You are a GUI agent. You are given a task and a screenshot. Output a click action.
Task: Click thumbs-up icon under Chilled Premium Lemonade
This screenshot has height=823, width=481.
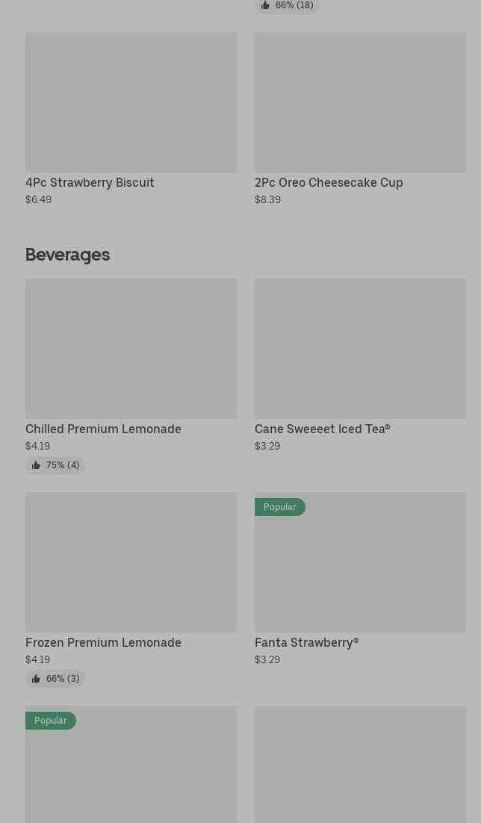[36, 465]
